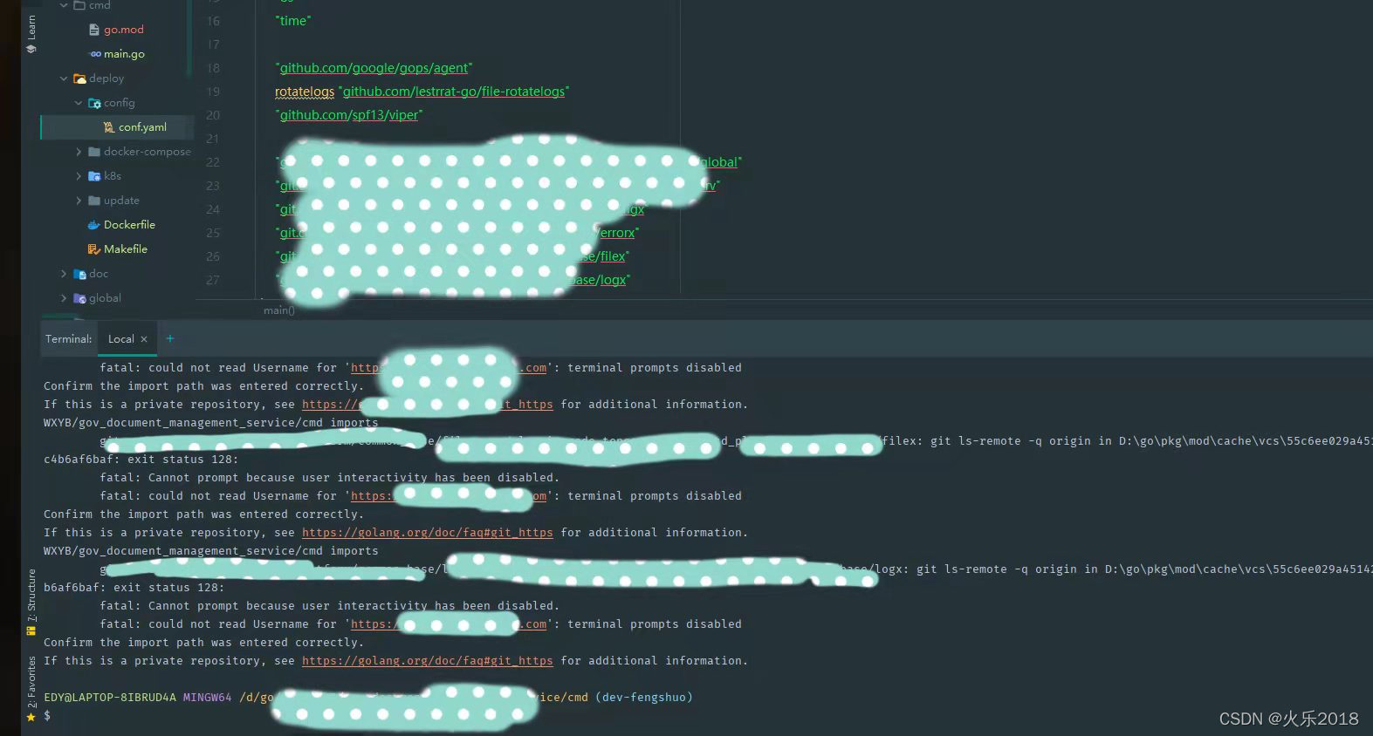Expand the docker-compose folder

(x=79, y=152)
